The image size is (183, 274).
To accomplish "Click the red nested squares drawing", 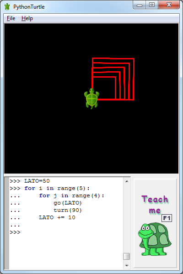I will [x=113, y=79].
